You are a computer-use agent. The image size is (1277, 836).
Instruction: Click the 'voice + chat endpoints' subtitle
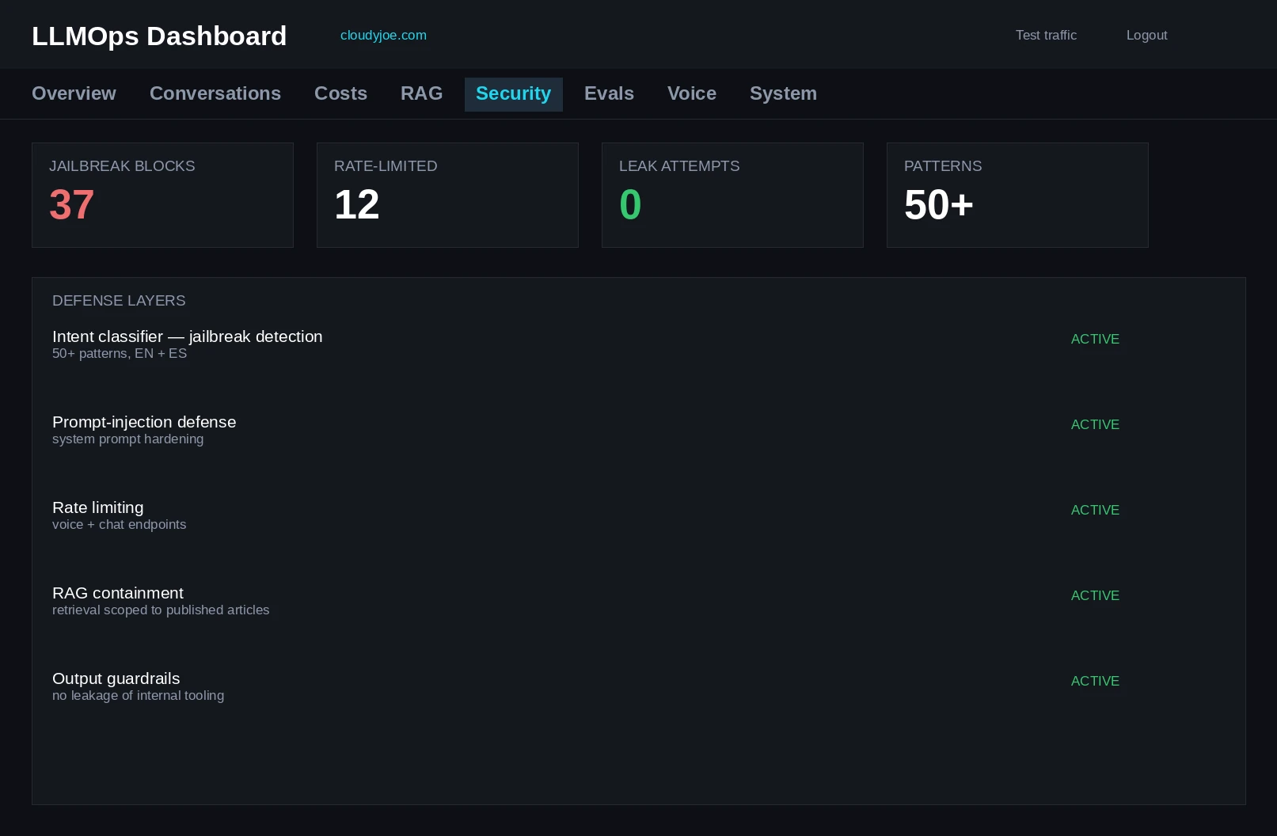click(x=119, y=524)
